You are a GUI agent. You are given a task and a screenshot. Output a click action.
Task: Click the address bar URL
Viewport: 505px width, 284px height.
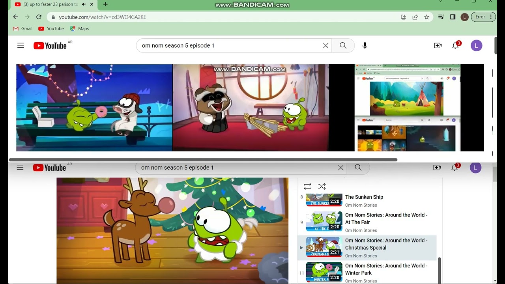(103, 17)
